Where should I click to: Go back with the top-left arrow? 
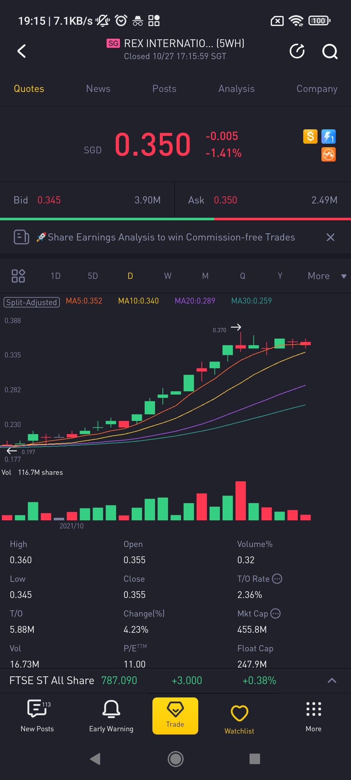click(21, 51)
